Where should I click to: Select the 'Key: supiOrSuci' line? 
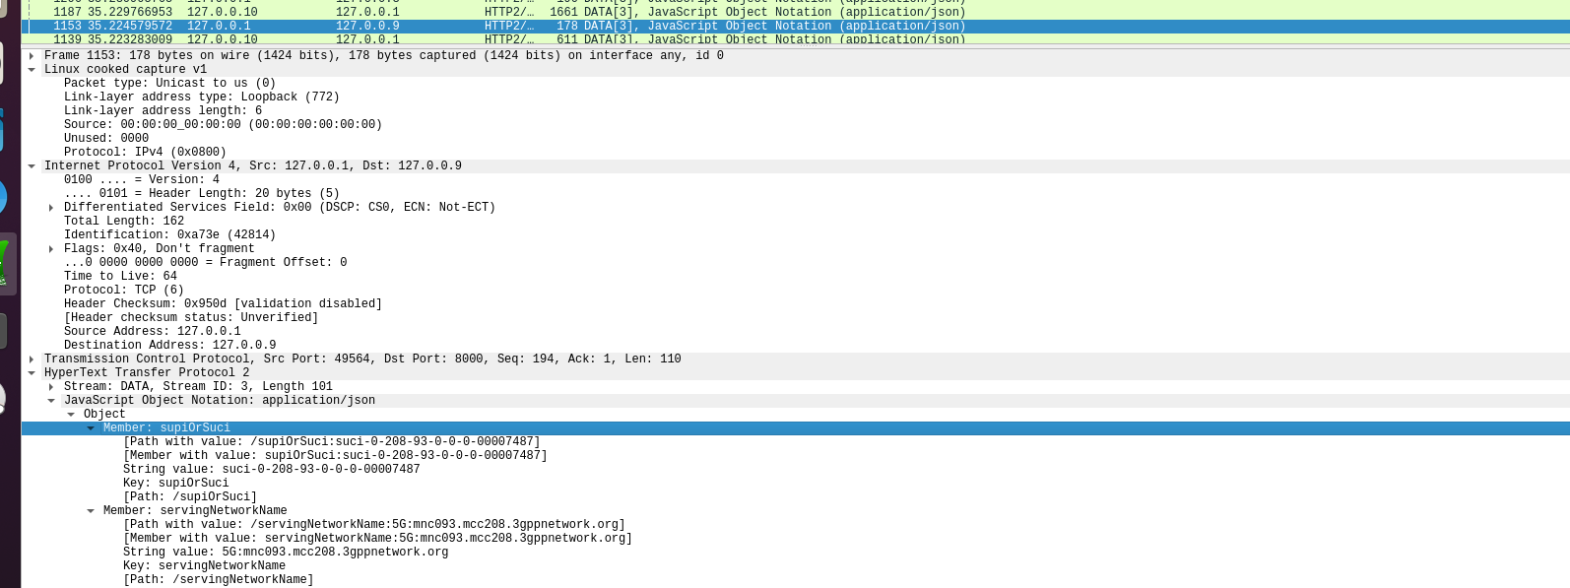[176, 484]
